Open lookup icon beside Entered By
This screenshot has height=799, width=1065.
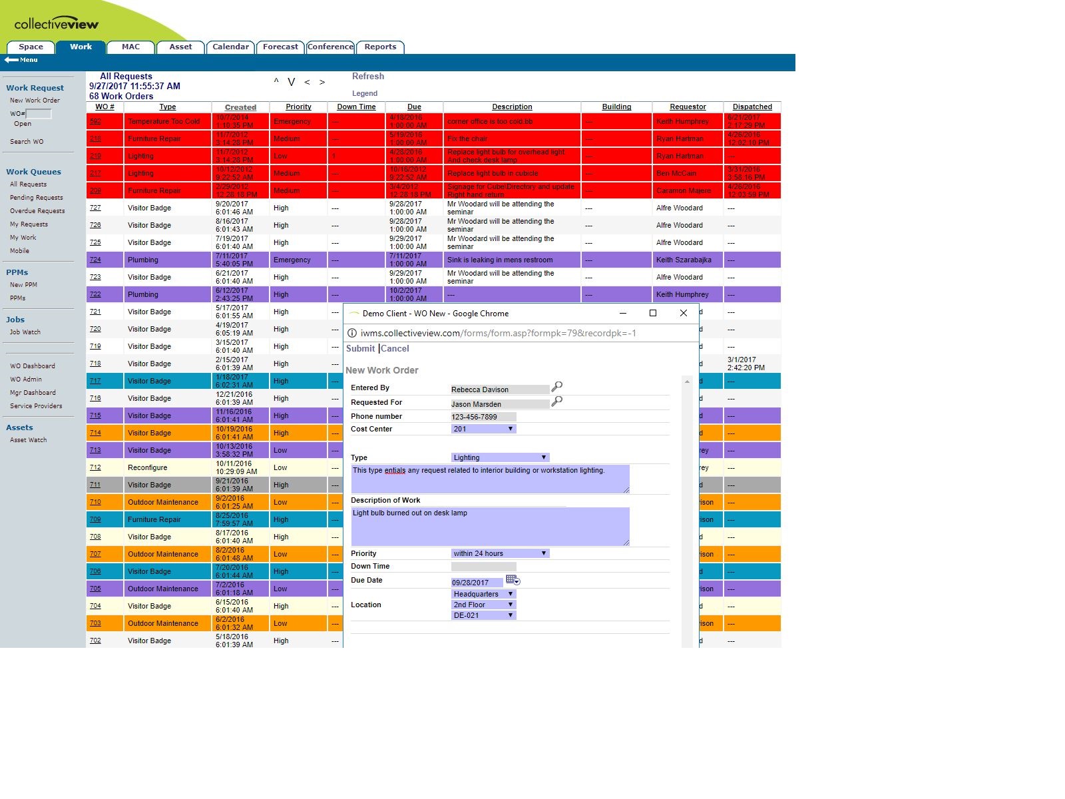coord(557,386)
